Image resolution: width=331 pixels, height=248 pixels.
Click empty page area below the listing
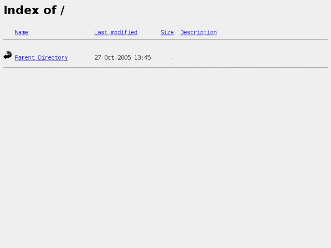pos(166,158)
